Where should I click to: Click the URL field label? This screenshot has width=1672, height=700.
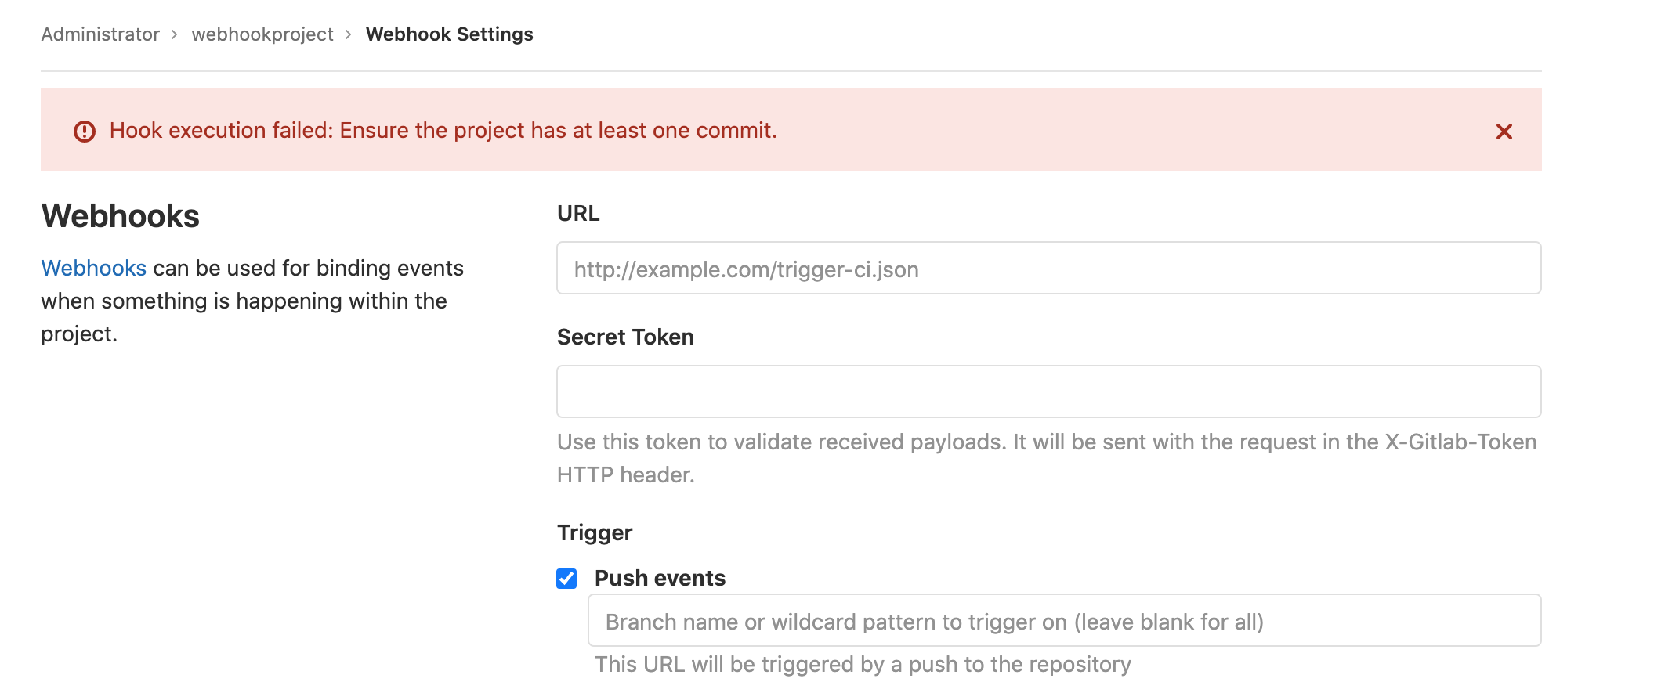(578, 214)
